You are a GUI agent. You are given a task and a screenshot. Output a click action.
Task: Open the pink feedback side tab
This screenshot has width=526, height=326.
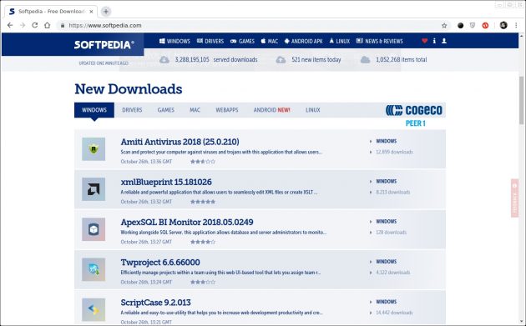(514, 198)
